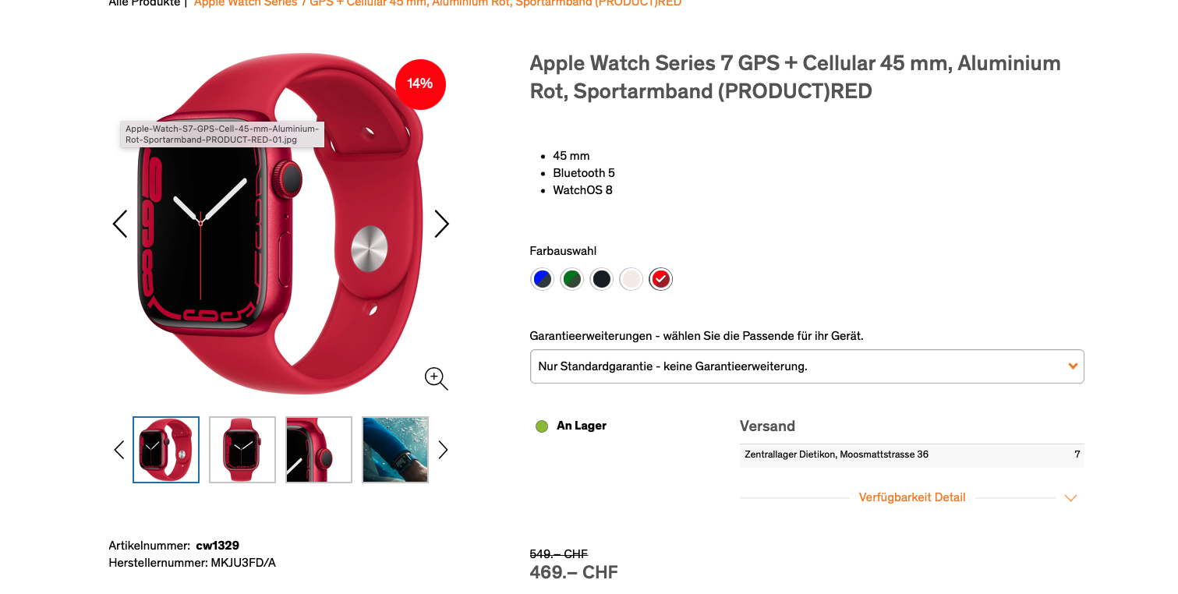Click the 14% red discount badge
The height and width of the screenshot is (594, 1178).
420,84
